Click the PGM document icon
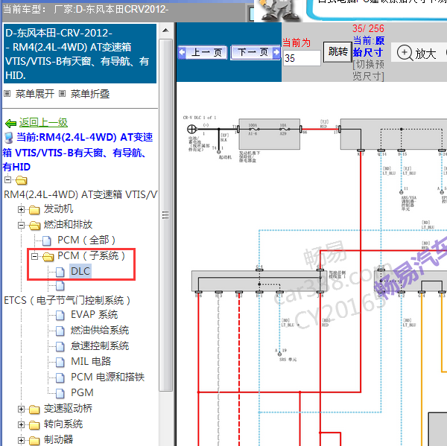Image resolution: width=447 pixels, height=446 pixels. coord(60,394)
